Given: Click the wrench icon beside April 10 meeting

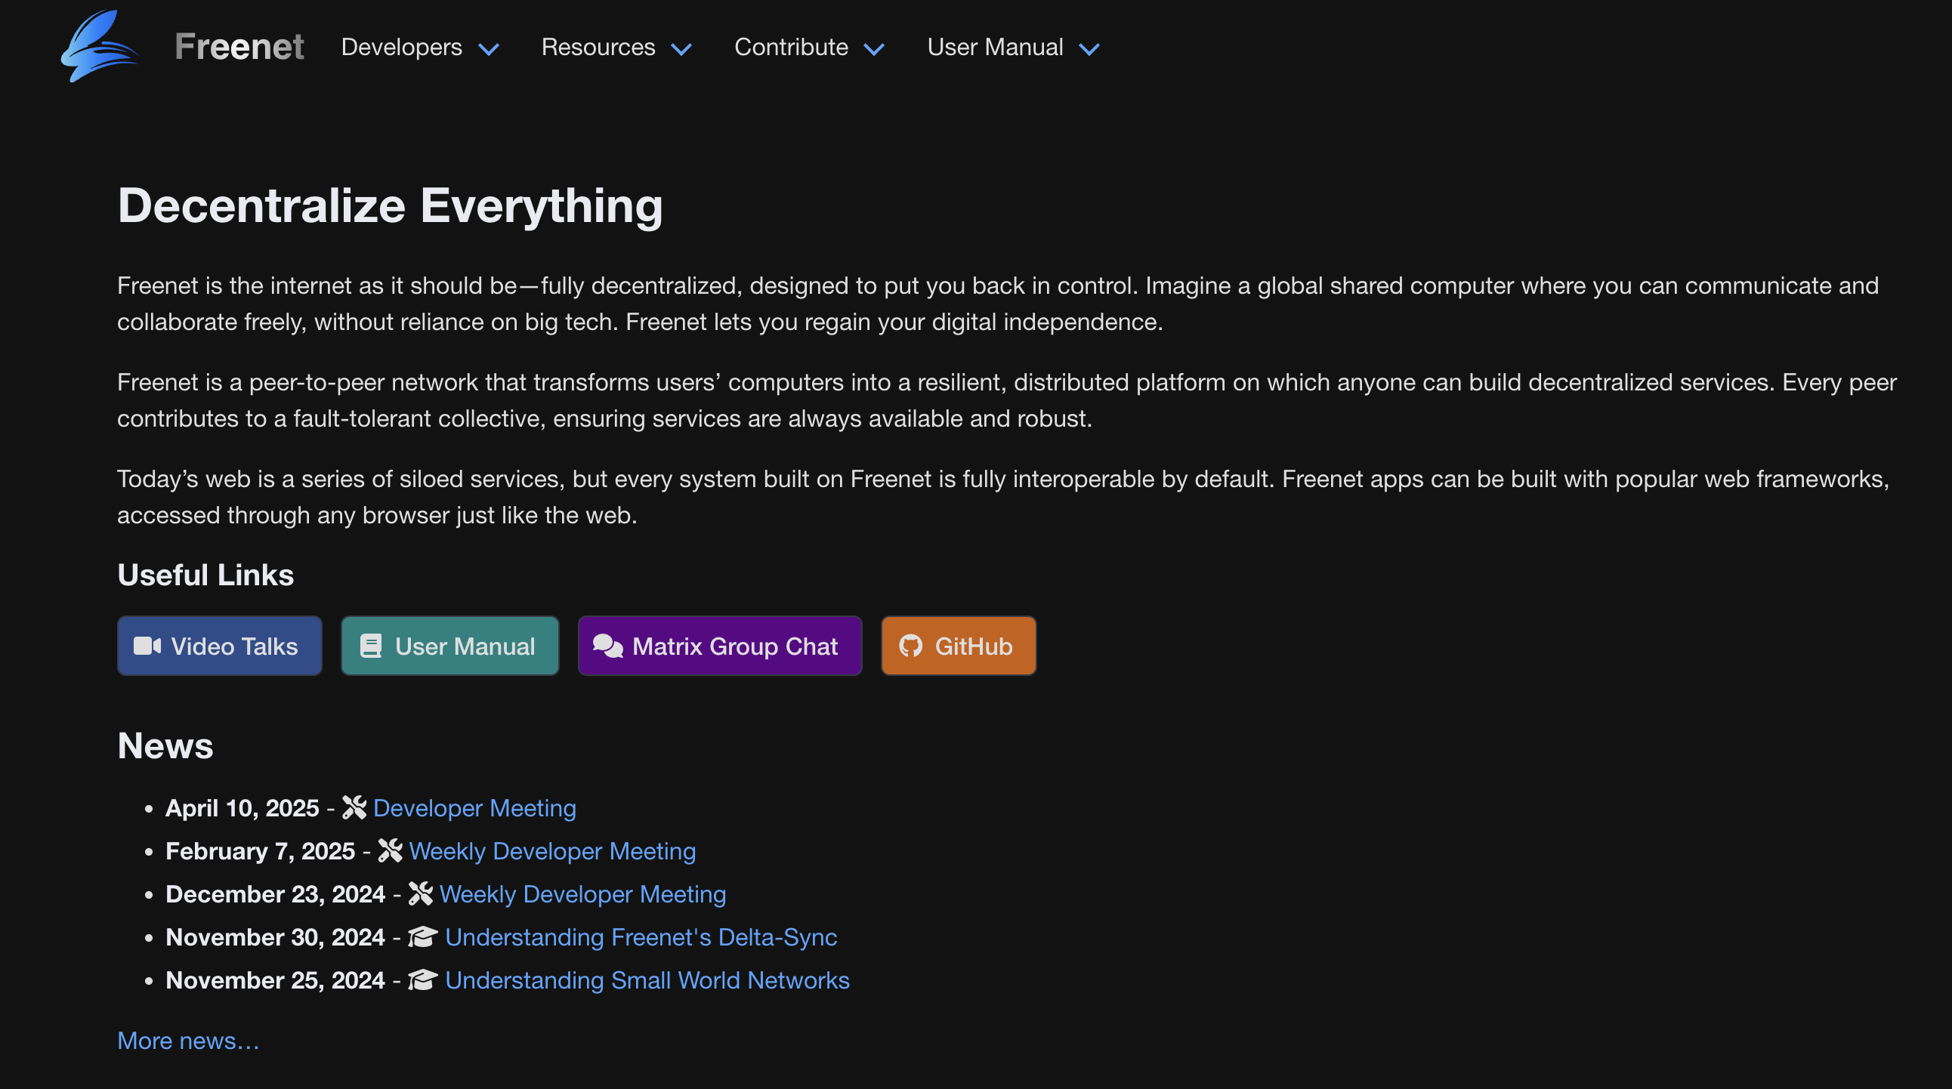Looking at the screenshot, I should coord(354,807).
